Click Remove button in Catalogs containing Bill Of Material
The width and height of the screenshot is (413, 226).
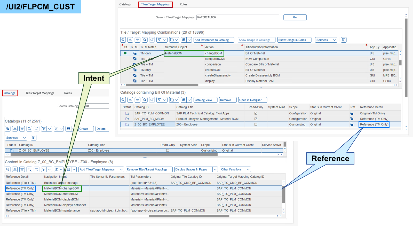click(x=228, y=100)
